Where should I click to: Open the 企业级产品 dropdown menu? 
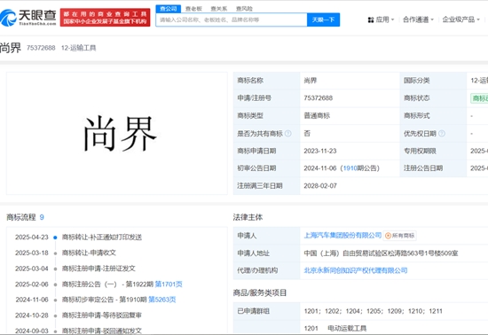click(460, 19)
